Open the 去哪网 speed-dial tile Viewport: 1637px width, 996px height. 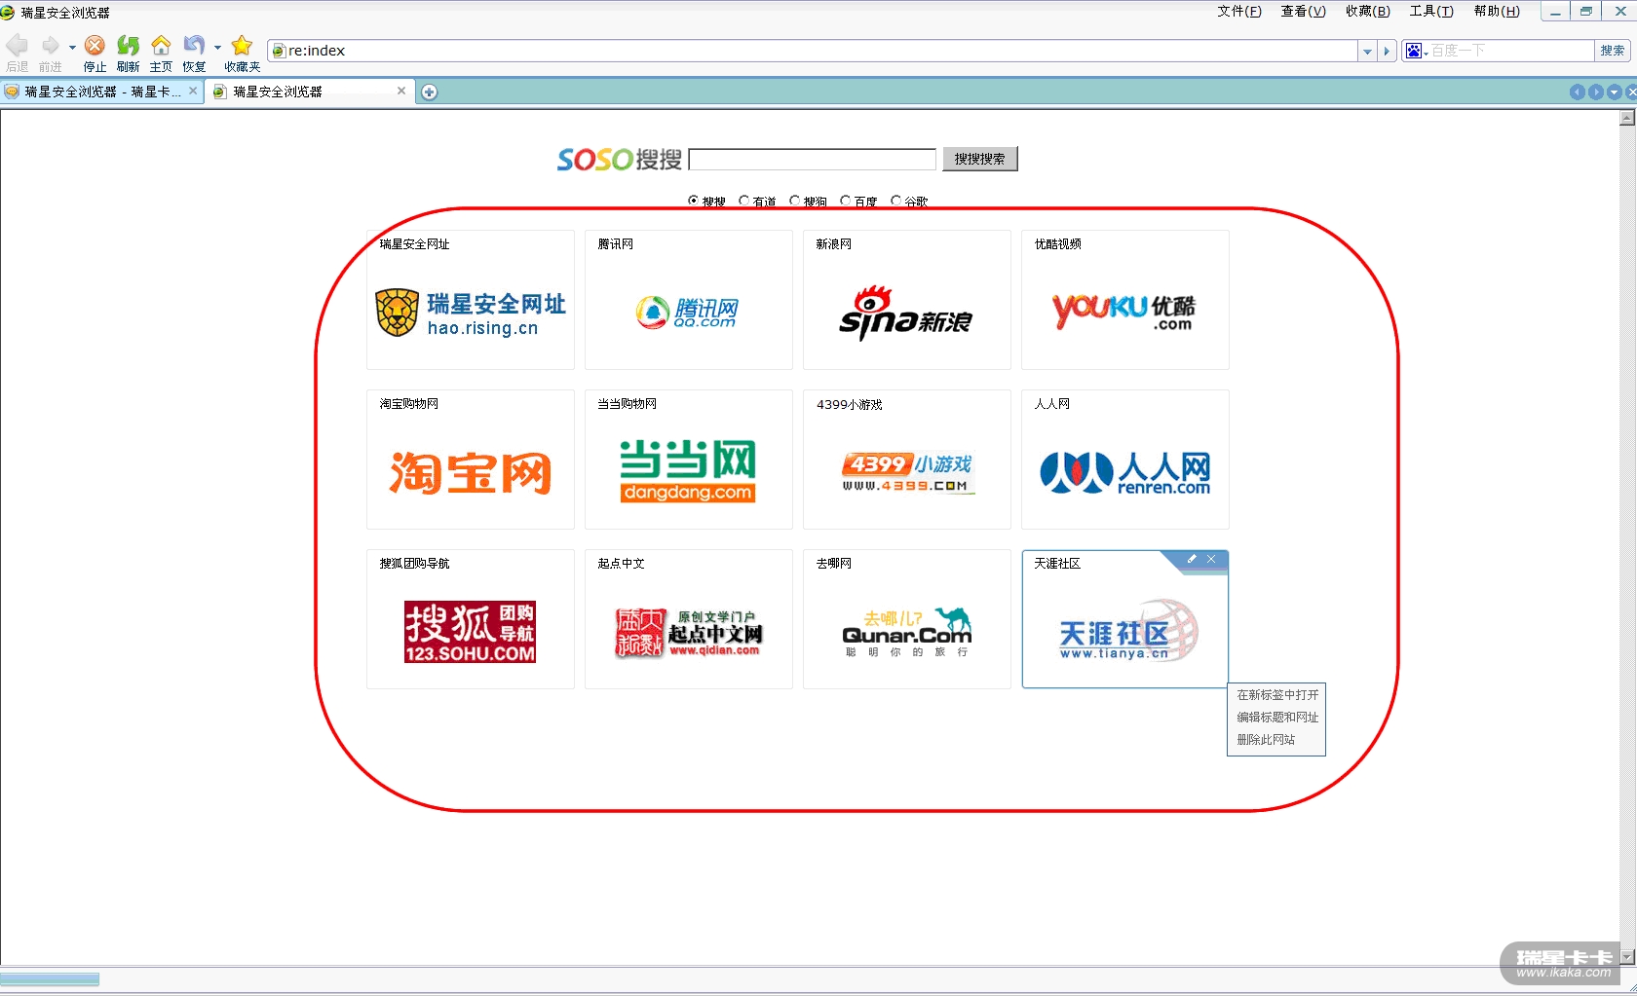907,619
